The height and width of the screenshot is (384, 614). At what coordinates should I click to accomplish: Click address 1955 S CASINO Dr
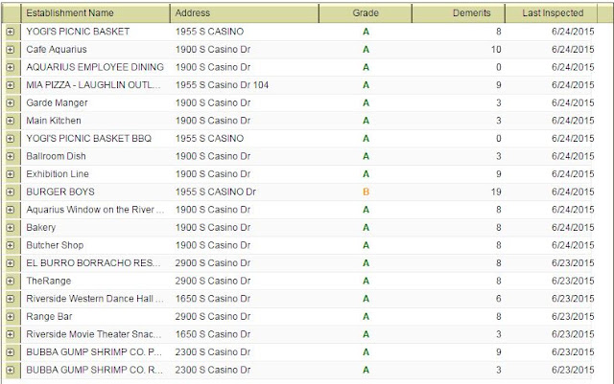tap(215, 192)
